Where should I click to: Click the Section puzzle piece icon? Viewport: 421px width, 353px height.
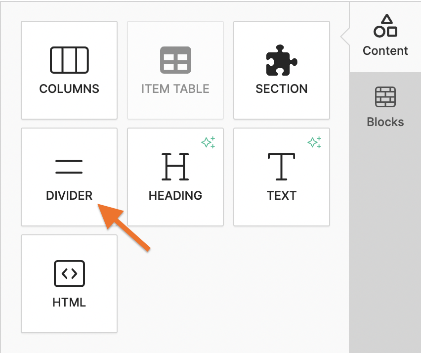(x=282, y=60)
